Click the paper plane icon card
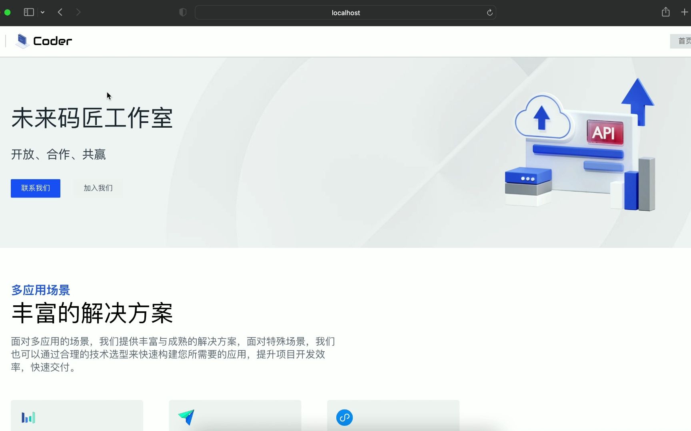691x431 pixels. coord(235,416)
